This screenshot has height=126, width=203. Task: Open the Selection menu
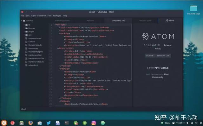click(x=42, y=16)
